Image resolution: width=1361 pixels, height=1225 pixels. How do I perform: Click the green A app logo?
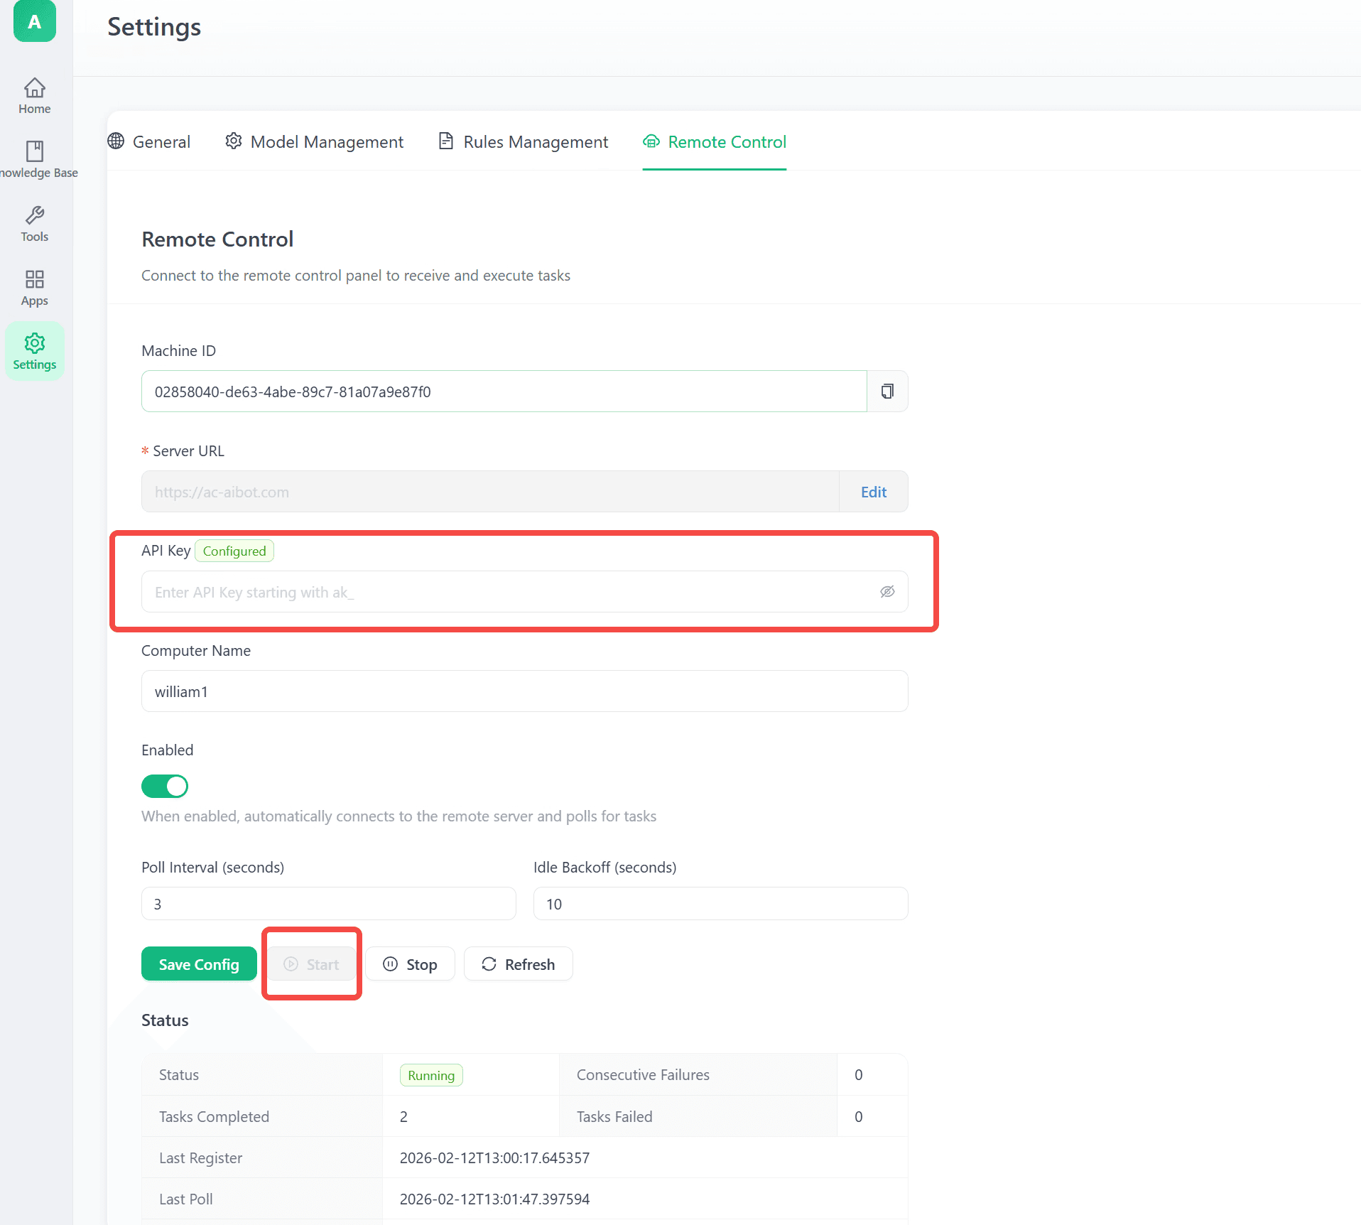(34, 22)
